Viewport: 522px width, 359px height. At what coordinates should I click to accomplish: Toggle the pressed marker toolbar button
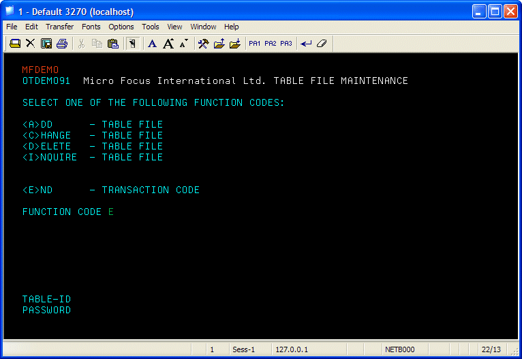(132, 44)
